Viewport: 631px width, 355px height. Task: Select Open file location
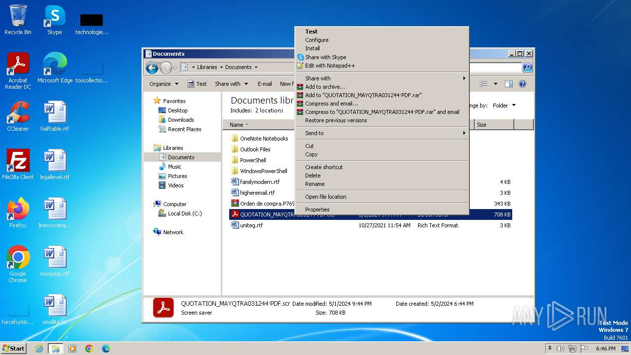(382, 197)
